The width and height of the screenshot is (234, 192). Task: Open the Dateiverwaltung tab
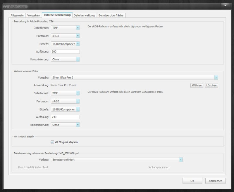click(x=84, y=15)
